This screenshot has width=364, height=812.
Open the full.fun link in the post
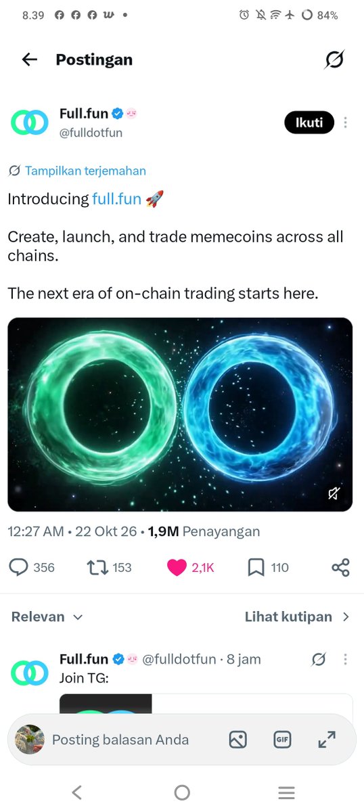(117, 199)
